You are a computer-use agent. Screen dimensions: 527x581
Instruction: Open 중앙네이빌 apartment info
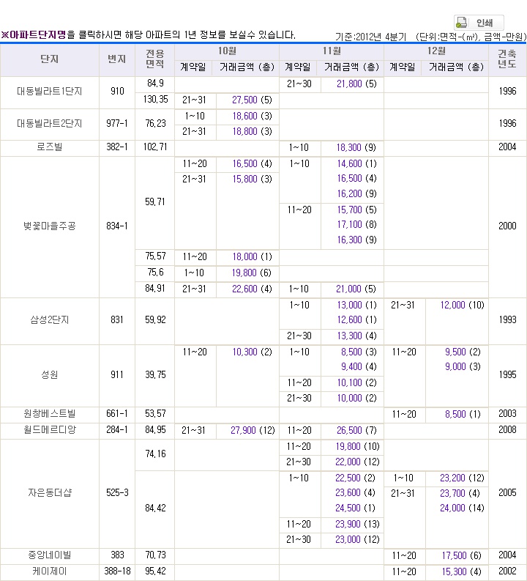50,555
